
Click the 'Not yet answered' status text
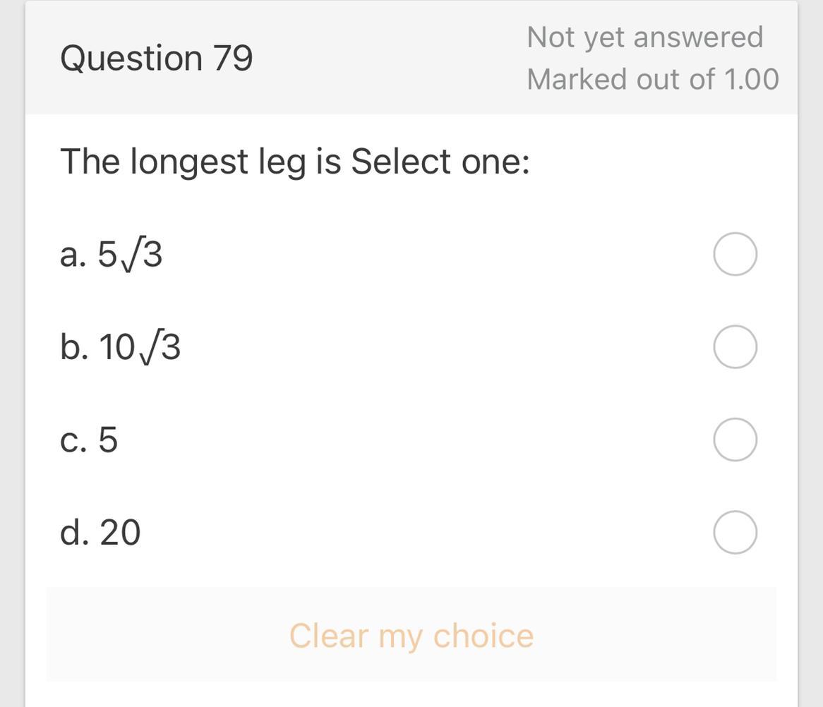coord(644,37)
